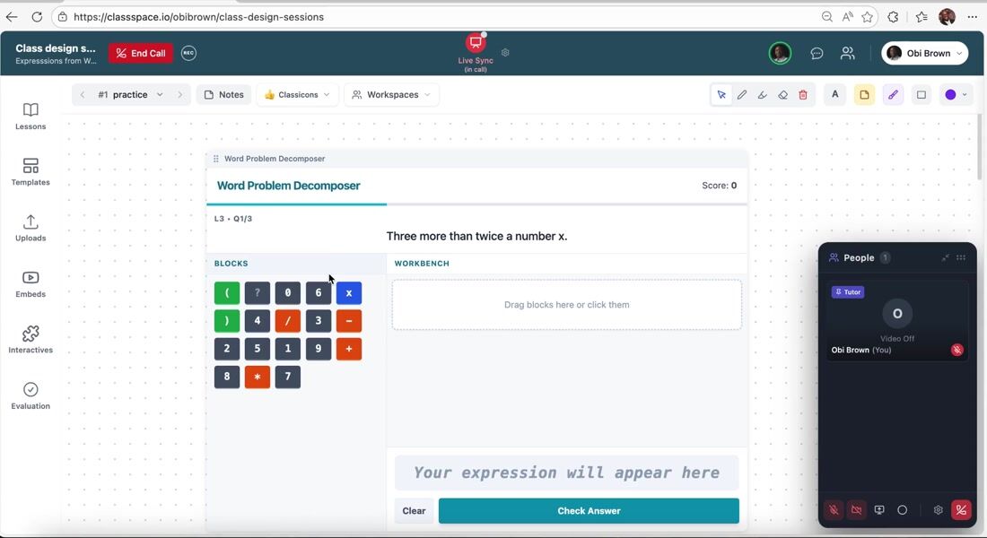This screenshot has height=538, width=987.
Task: Unmute microphone in call panel
Action: coord(834,510)
